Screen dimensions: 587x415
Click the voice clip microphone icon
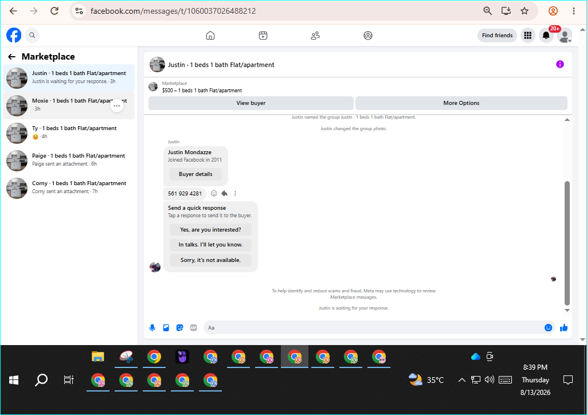152,328
